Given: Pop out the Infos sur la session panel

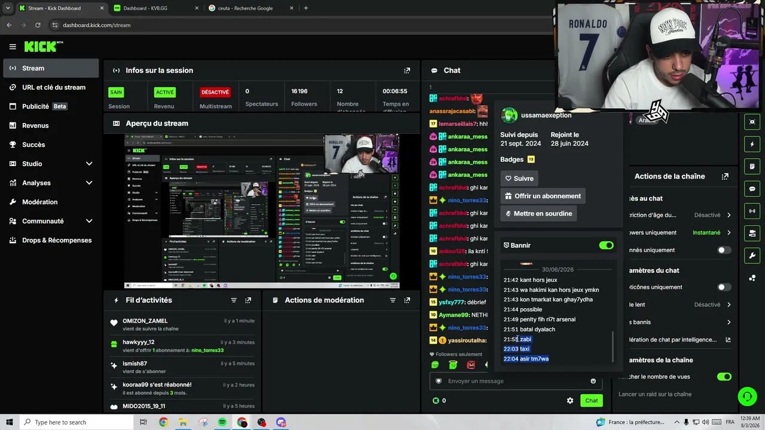Looking at the screenshot, I should [x=407, y=70].
